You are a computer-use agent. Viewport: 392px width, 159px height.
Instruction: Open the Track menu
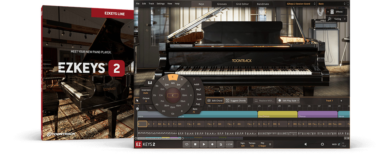[x=151, y=4]
